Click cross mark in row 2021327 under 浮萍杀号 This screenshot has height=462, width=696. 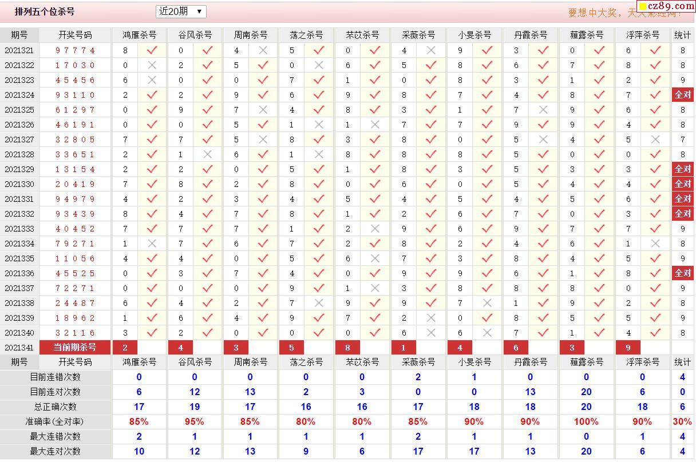click(x=655, y=140)
